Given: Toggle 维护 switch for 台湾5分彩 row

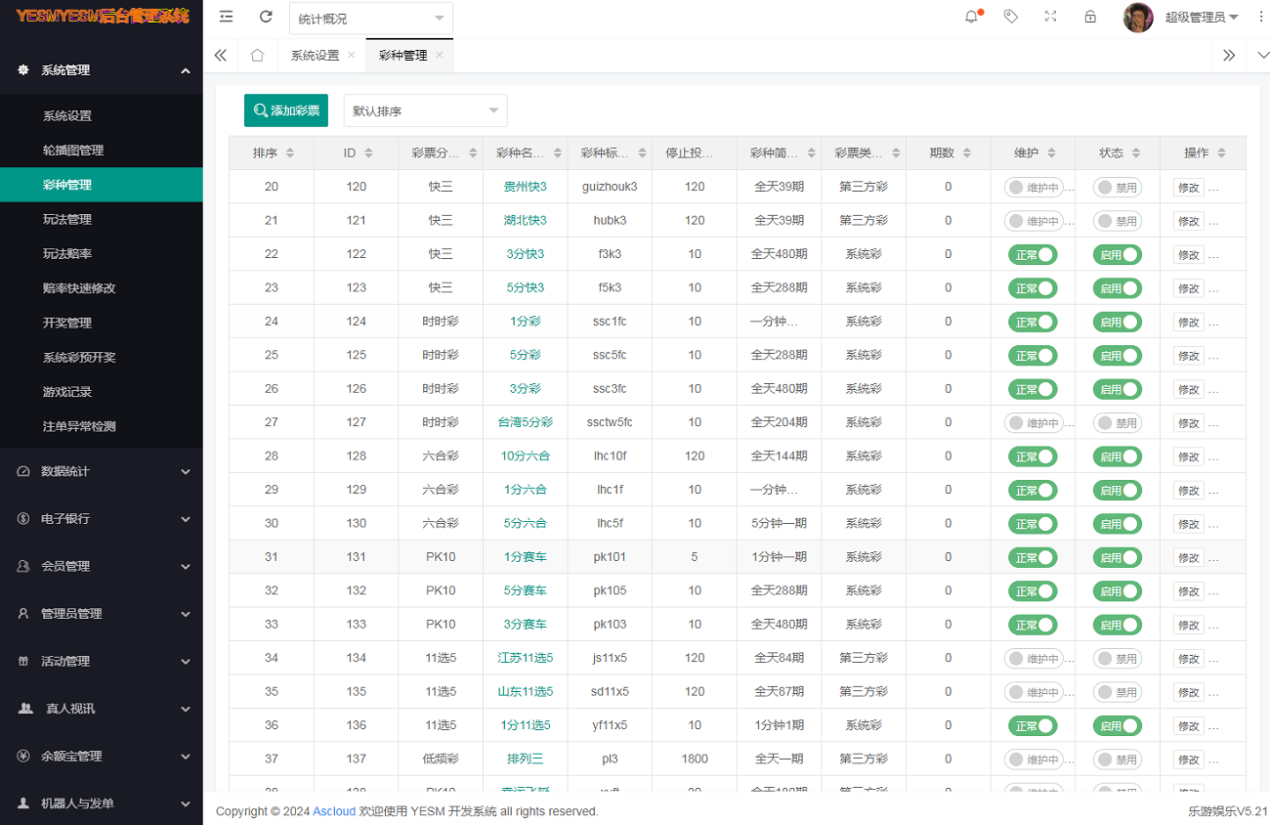Looking at the screenshot, I should (1033, 423).
